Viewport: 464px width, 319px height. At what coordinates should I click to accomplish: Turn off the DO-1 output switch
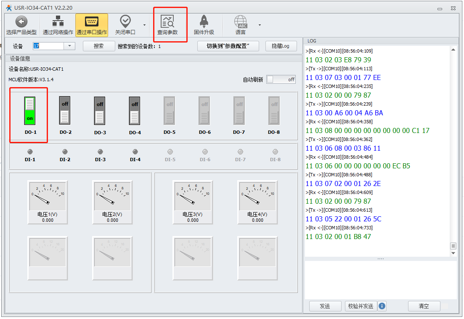pos(30,110)
